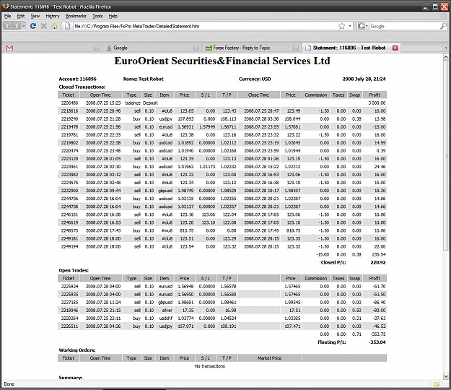Click the Currency: USD text
451x390 pixels.
(255, 79)
